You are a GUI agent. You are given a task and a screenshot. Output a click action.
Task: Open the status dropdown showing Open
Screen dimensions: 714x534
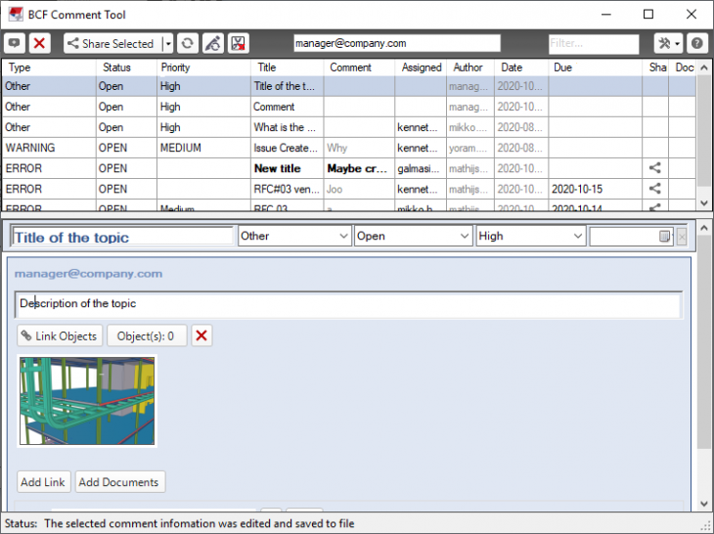pyautogui.click(x=413, y=236)
